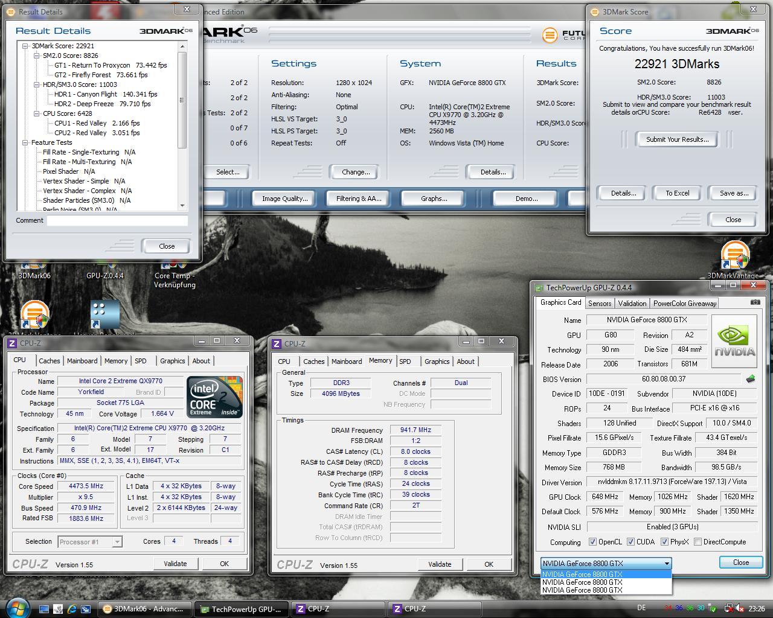Click the To Excel button in Score window

(x=678, y=193)
